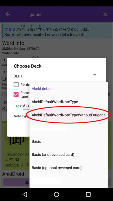Uncheck the pink Prevent checkbox

pyautogui.click(x=16, y=95)
